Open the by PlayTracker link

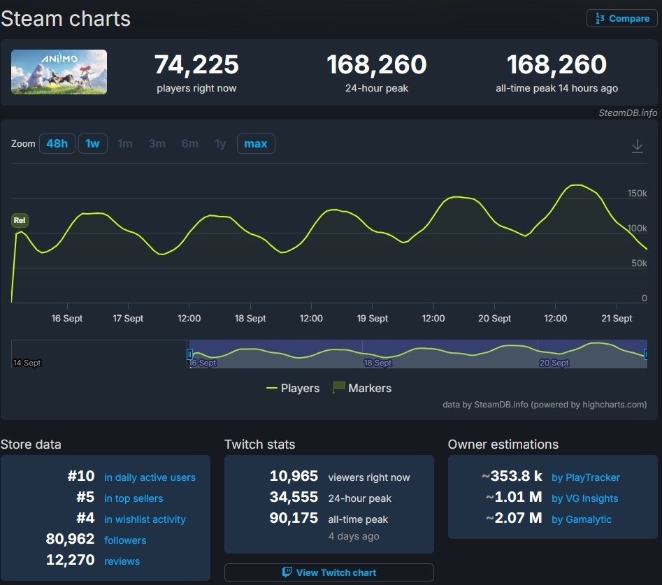coord(586,477)
